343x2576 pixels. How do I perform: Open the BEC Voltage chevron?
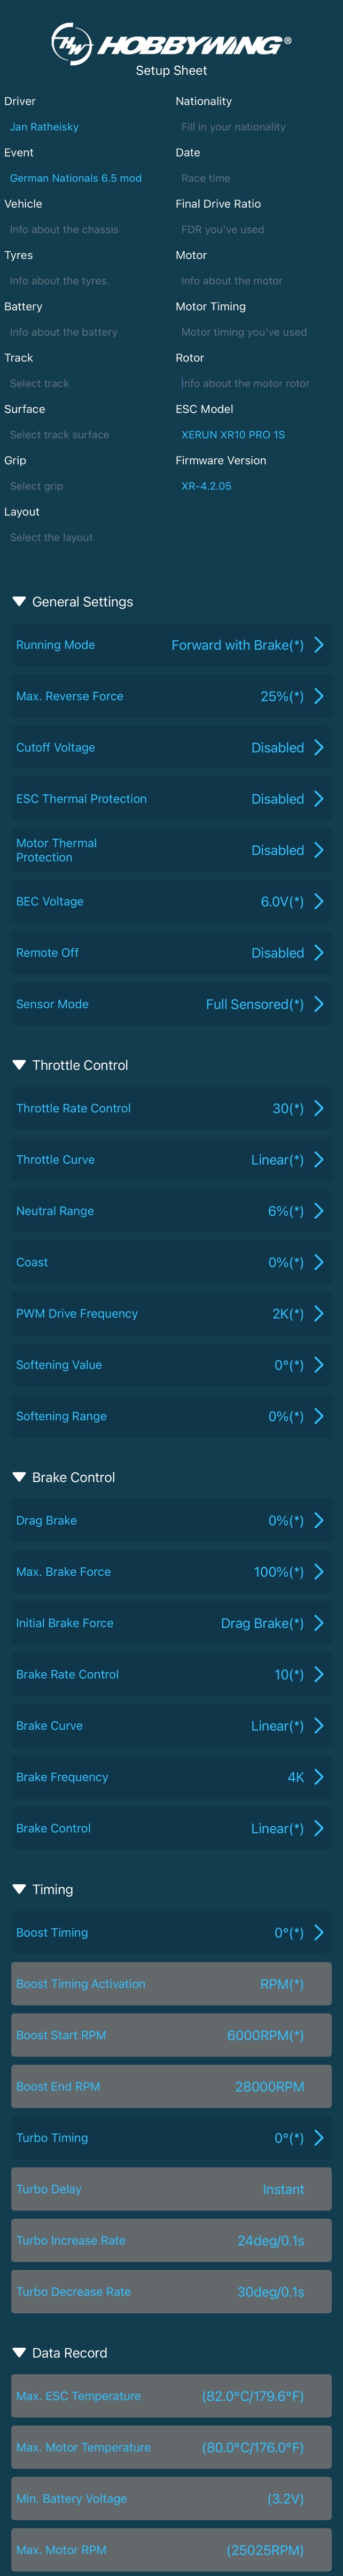(x=319, y=901)
